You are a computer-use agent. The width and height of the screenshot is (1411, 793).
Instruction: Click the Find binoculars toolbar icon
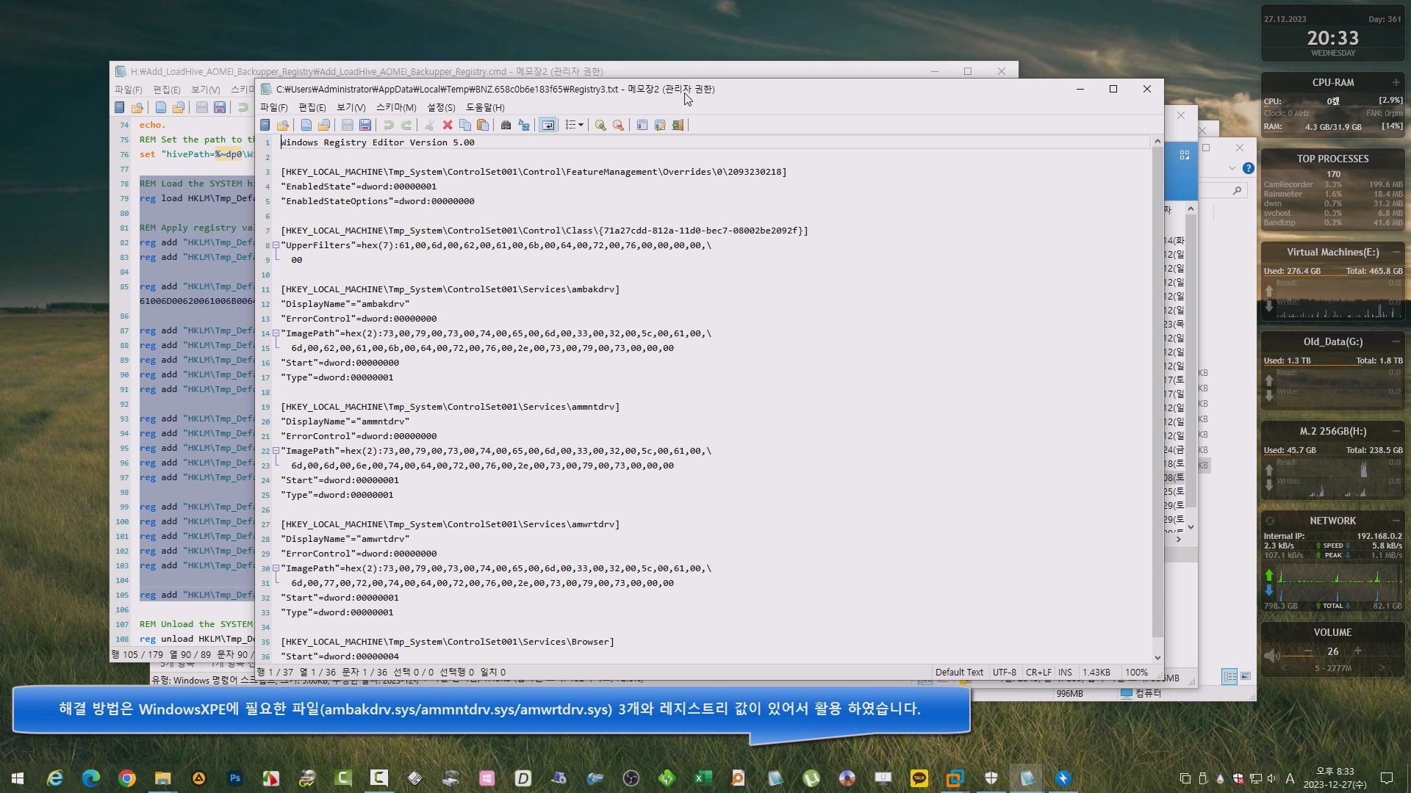(506, 126)
